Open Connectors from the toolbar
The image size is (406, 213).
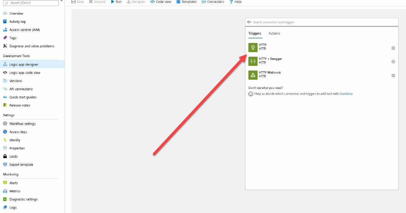(213, 2)
